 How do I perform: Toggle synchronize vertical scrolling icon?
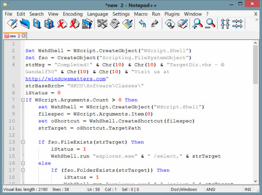pos(225,24)
